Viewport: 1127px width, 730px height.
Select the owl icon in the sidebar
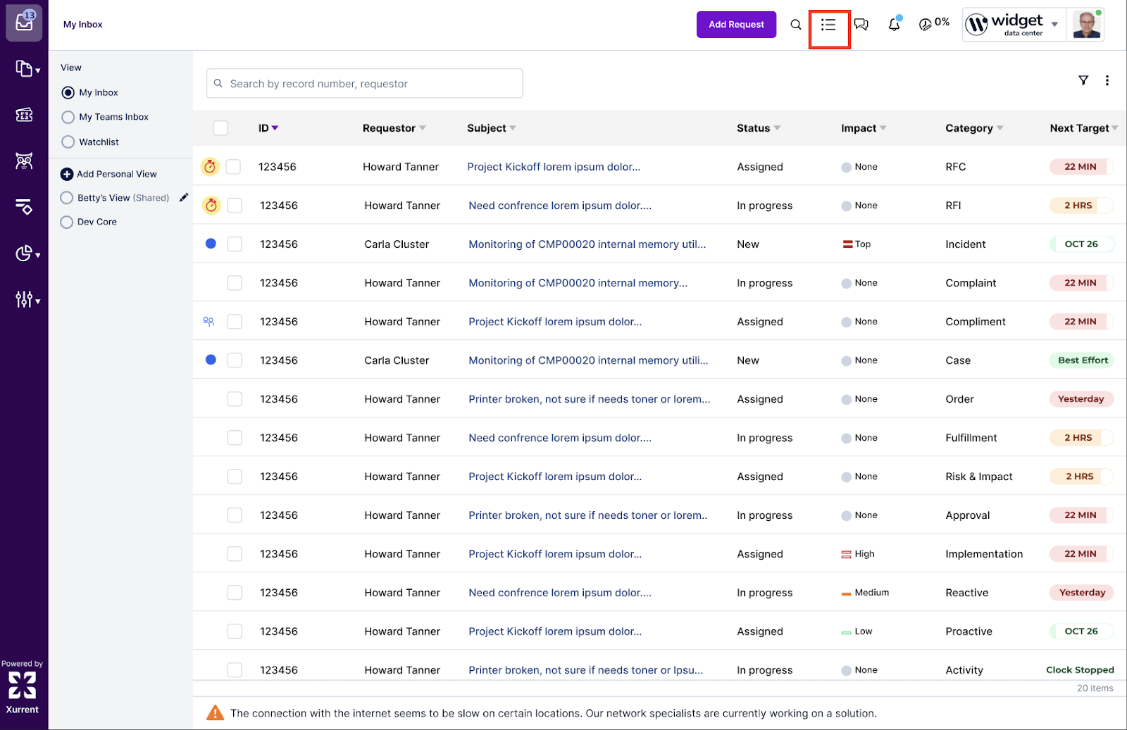click(25, 161)
